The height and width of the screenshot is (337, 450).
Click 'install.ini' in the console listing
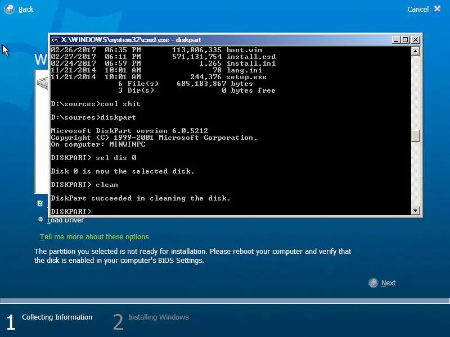pyautogui.click(x=251, y=63)
